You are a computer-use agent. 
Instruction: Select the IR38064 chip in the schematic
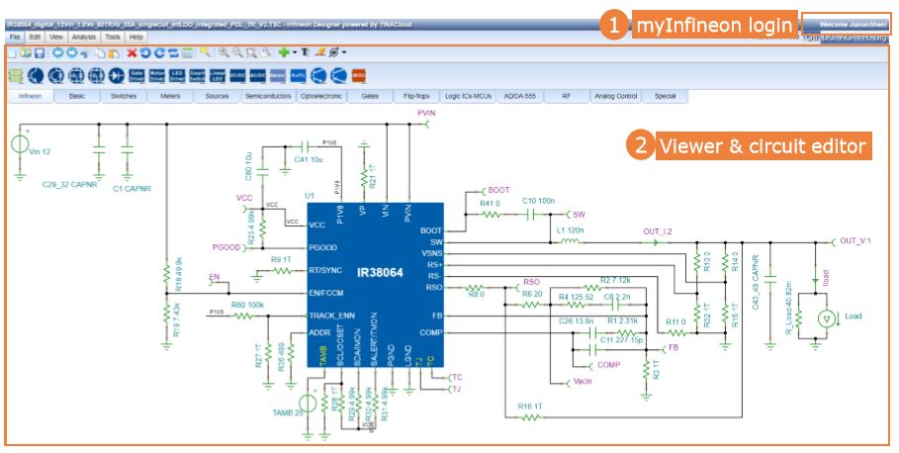pos(375,284)
